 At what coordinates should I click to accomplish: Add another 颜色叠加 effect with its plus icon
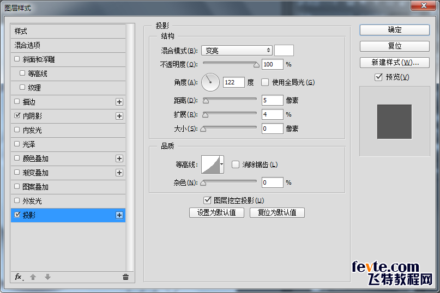point(119,158)
